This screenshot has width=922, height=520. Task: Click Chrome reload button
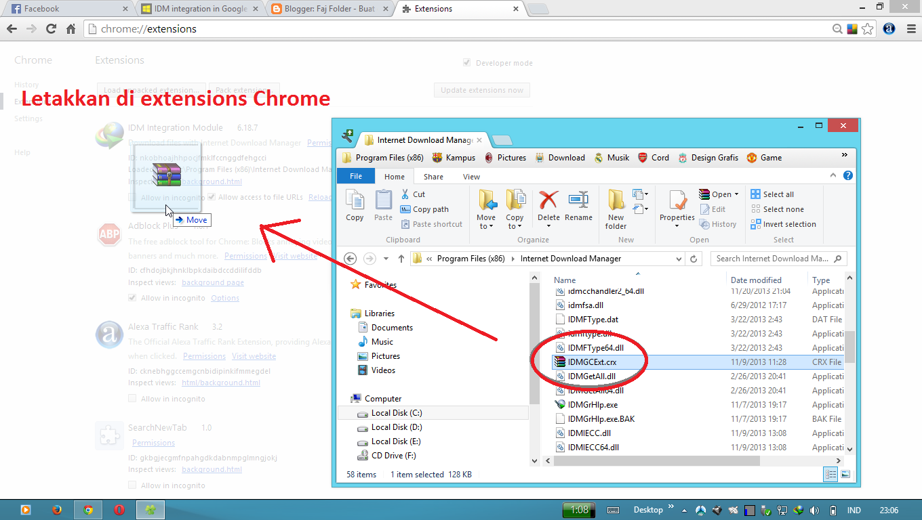click(x=51, y=29)
